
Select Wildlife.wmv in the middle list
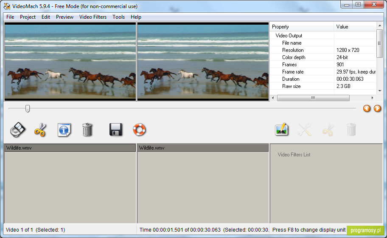203,148
